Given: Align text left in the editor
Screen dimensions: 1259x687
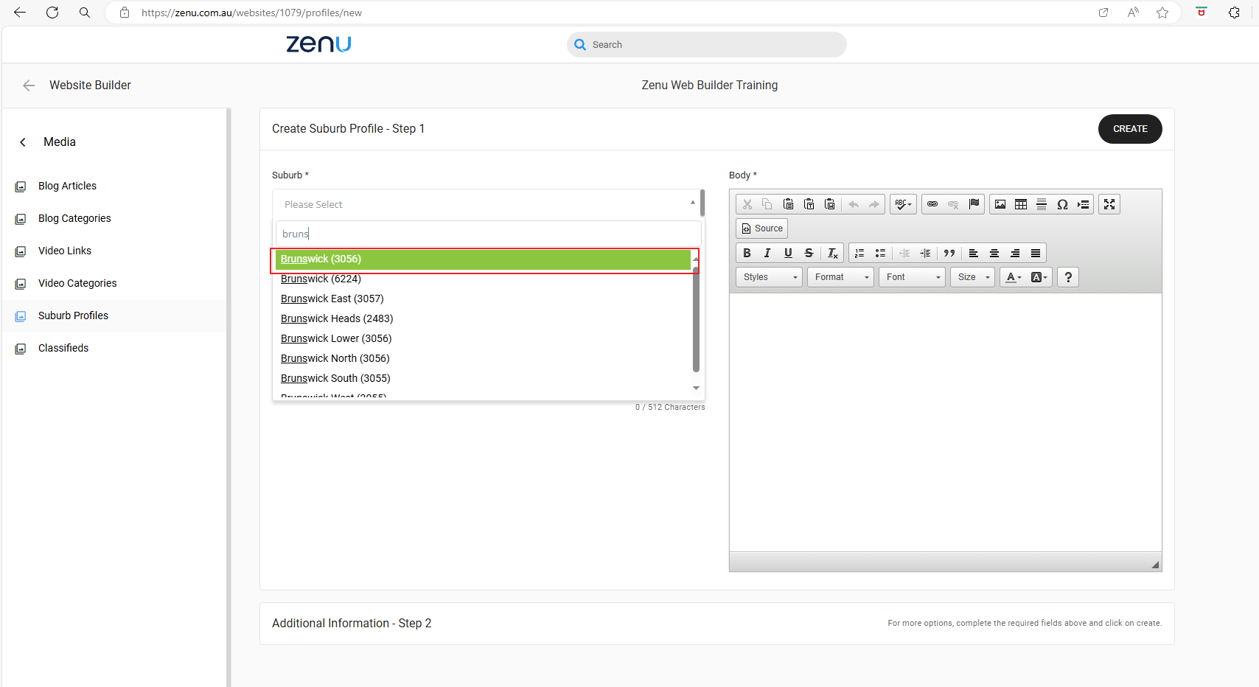Looking at the screenshot, I should 974,253.
